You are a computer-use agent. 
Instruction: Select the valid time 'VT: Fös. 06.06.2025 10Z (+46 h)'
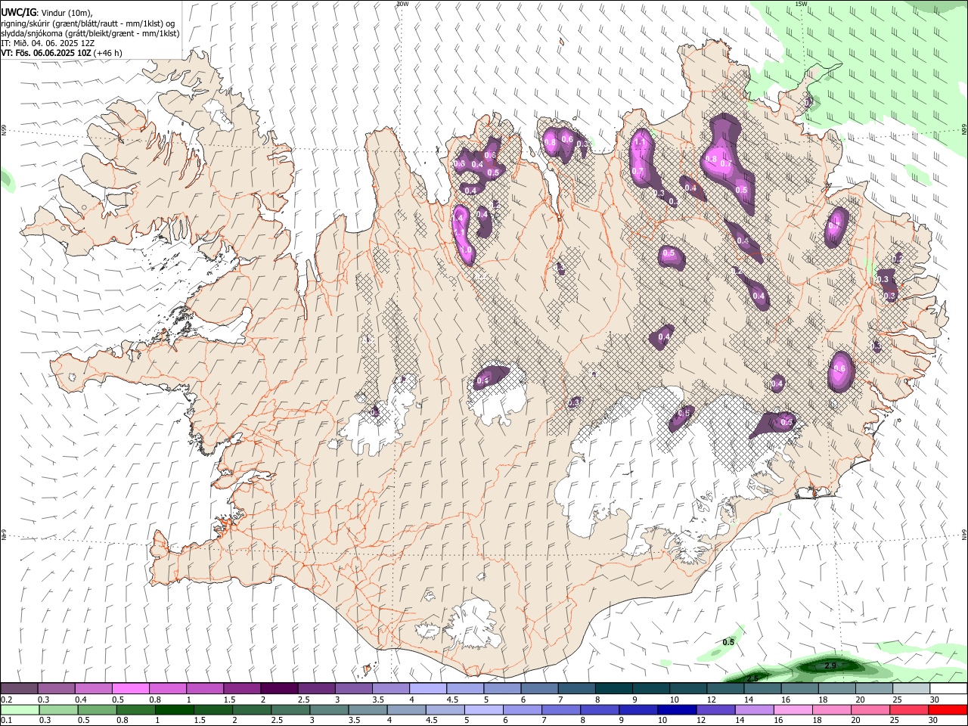click(x=61, y=53)
